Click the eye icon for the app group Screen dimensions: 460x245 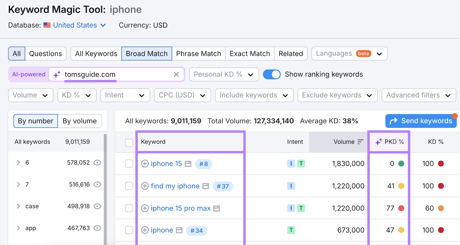coord(97,228)
